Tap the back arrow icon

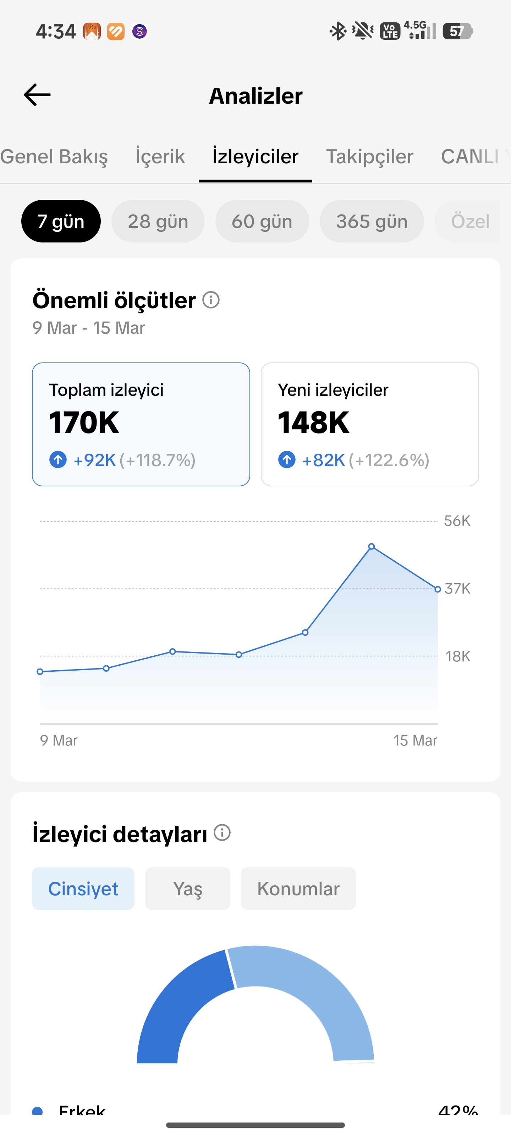(37, 95)
